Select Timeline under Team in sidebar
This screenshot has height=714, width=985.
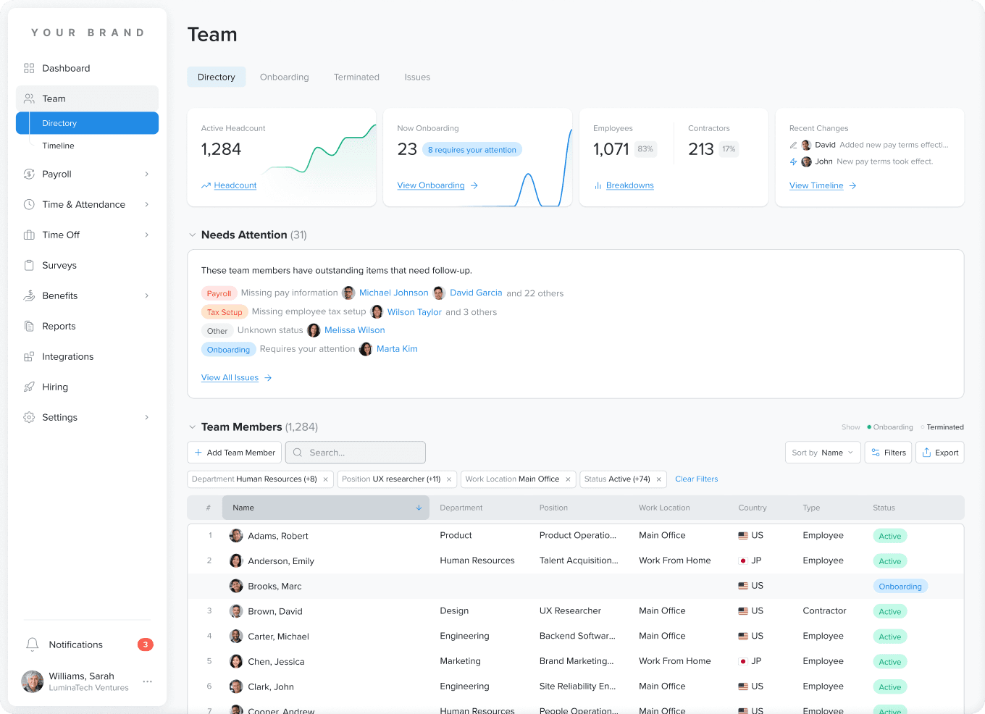click(x=59, y=146)
